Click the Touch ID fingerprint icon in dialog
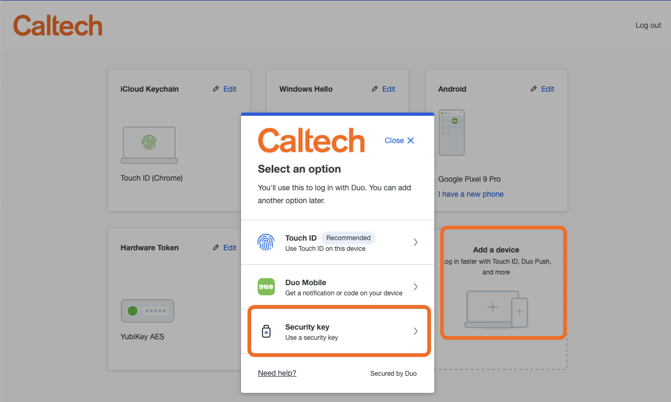This screenshot has height=402, width=671. (x=266, y=242)
